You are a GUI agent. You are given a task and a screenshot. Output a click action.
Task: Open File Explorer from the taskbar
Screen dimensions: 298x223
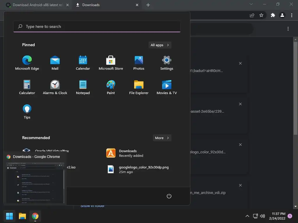[22, 216]
